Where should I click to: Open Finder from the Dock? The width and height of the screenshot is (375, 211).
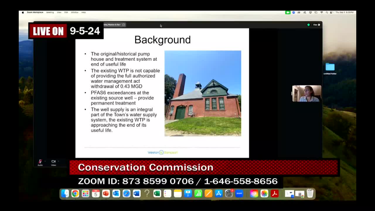[65, 193]
